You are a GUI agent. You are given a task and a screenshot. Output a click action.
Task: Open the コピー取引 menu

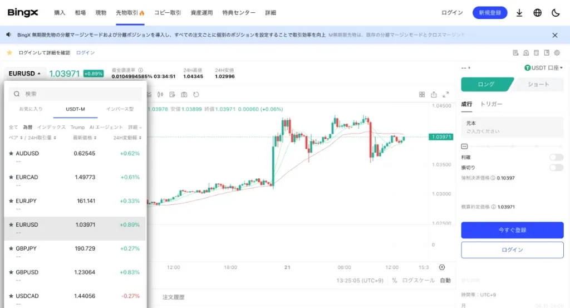168,13
